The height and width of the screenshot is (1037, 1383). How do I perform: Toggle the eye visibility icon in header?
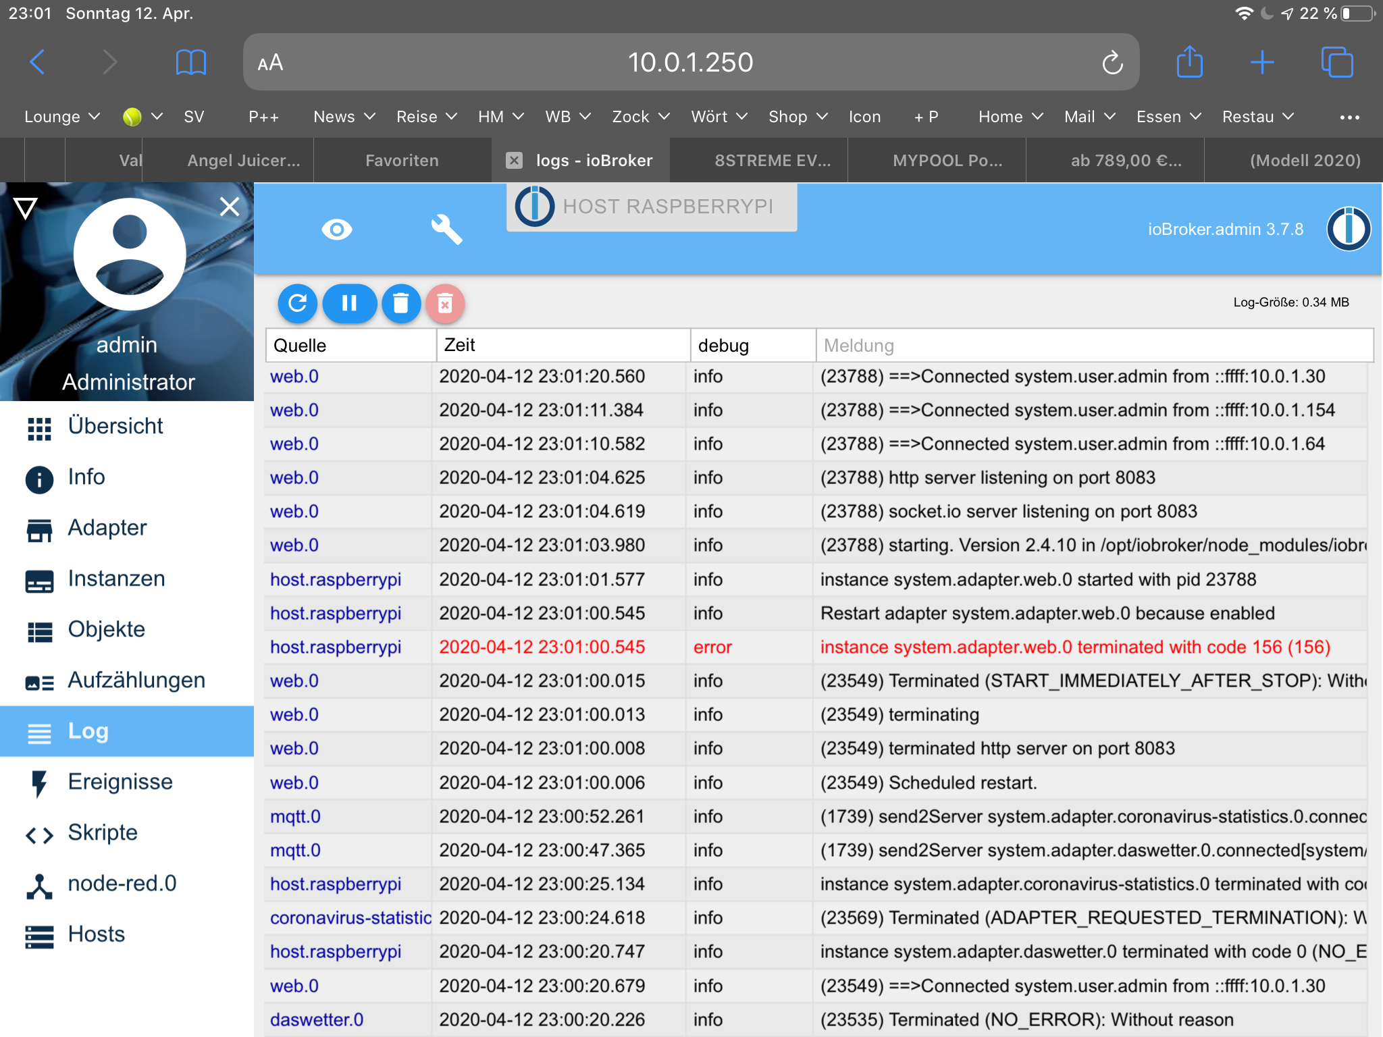[x=336, y=230]
